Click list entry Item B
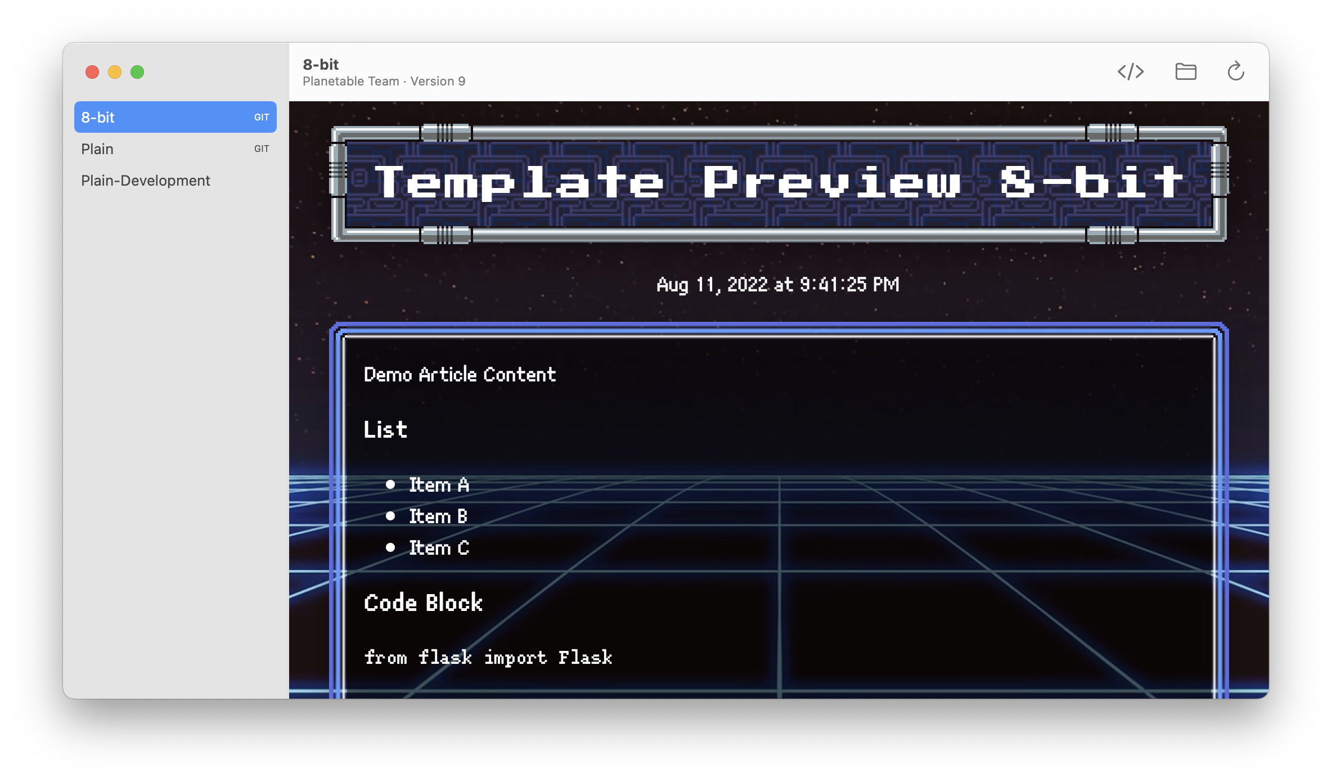 point(438,516)
